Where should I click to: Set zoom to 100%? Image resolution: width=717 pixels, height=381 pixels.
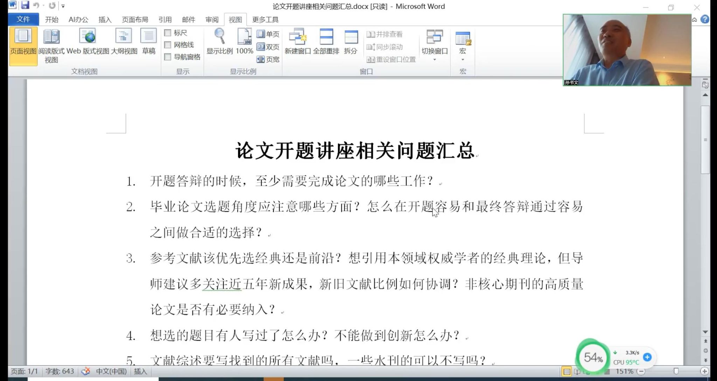coord(244,42)
